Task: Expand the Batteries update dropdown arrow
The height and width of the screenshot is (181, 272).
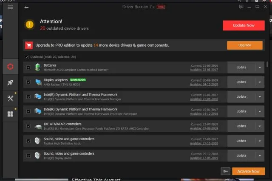Action: click(260, 67)
